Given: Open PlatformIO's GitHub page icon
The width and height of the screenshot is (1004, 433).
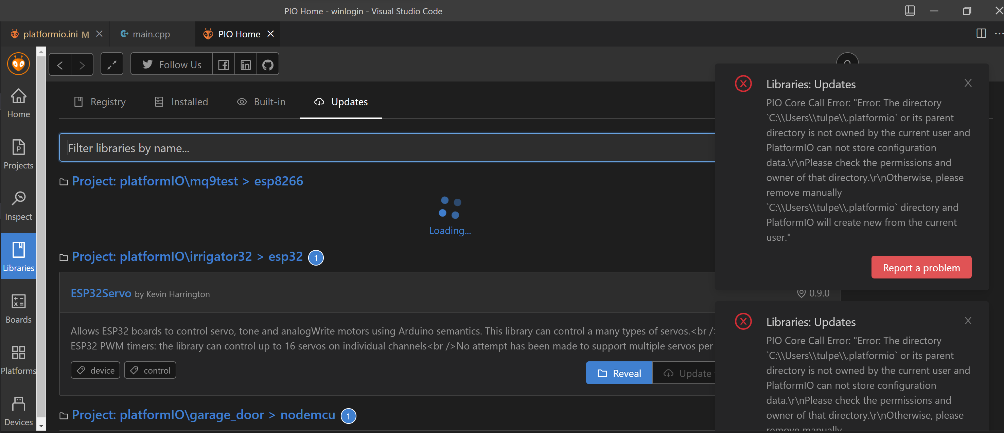Looking at the screenshot, I should 268,64.
